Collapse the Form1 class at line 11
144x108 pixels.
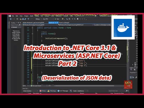click(32, 28)
